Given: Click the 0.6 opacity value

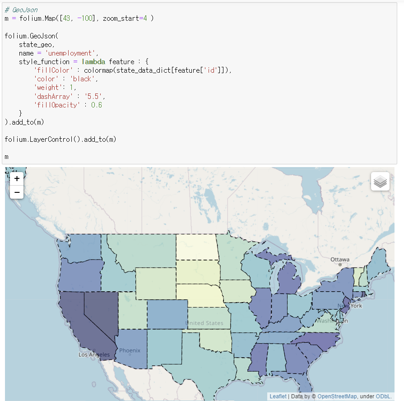Looking at the screenshot, I should click(x=97, y=105).
